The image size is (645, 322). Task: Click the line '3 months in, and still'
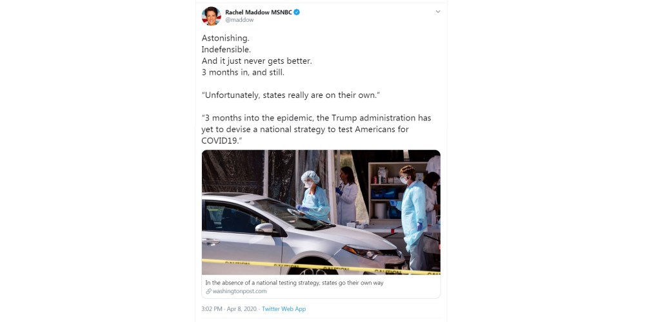(x=243, y=73)
